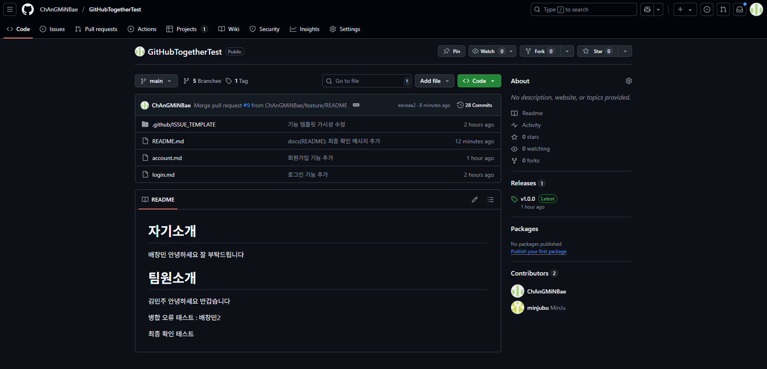Open Activity link in About sidebar
The image size is (767, 369).
pyautogui.click(x=531, y=125)
